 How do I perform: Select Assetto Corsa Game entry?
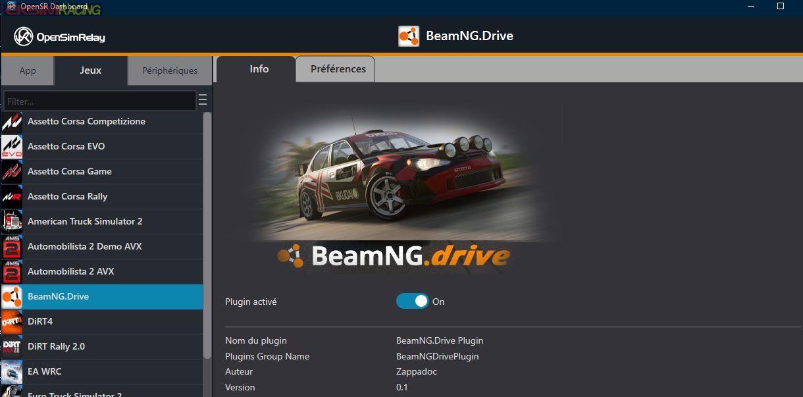click(x=102, y=172)
